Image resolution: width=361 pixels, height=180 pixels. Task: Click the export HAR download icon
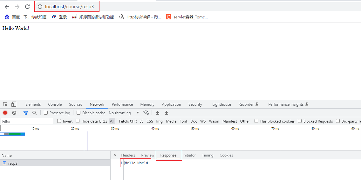tap(166, 113)
